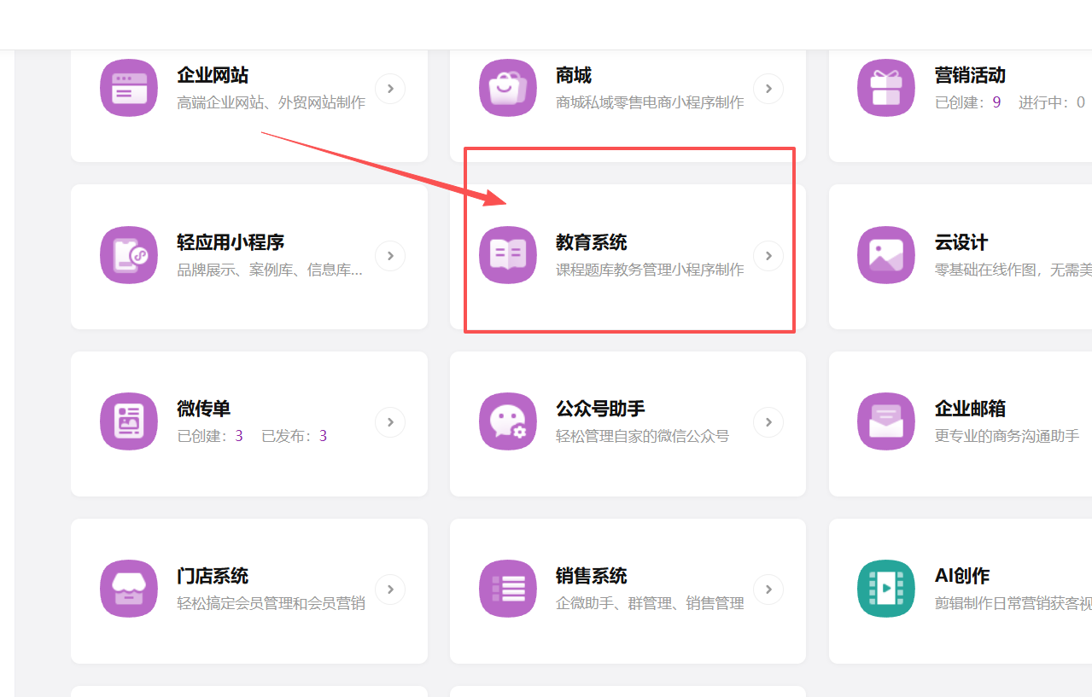Click the 云设计 picture icon
Screen dimensions: 1092x697
886,255
